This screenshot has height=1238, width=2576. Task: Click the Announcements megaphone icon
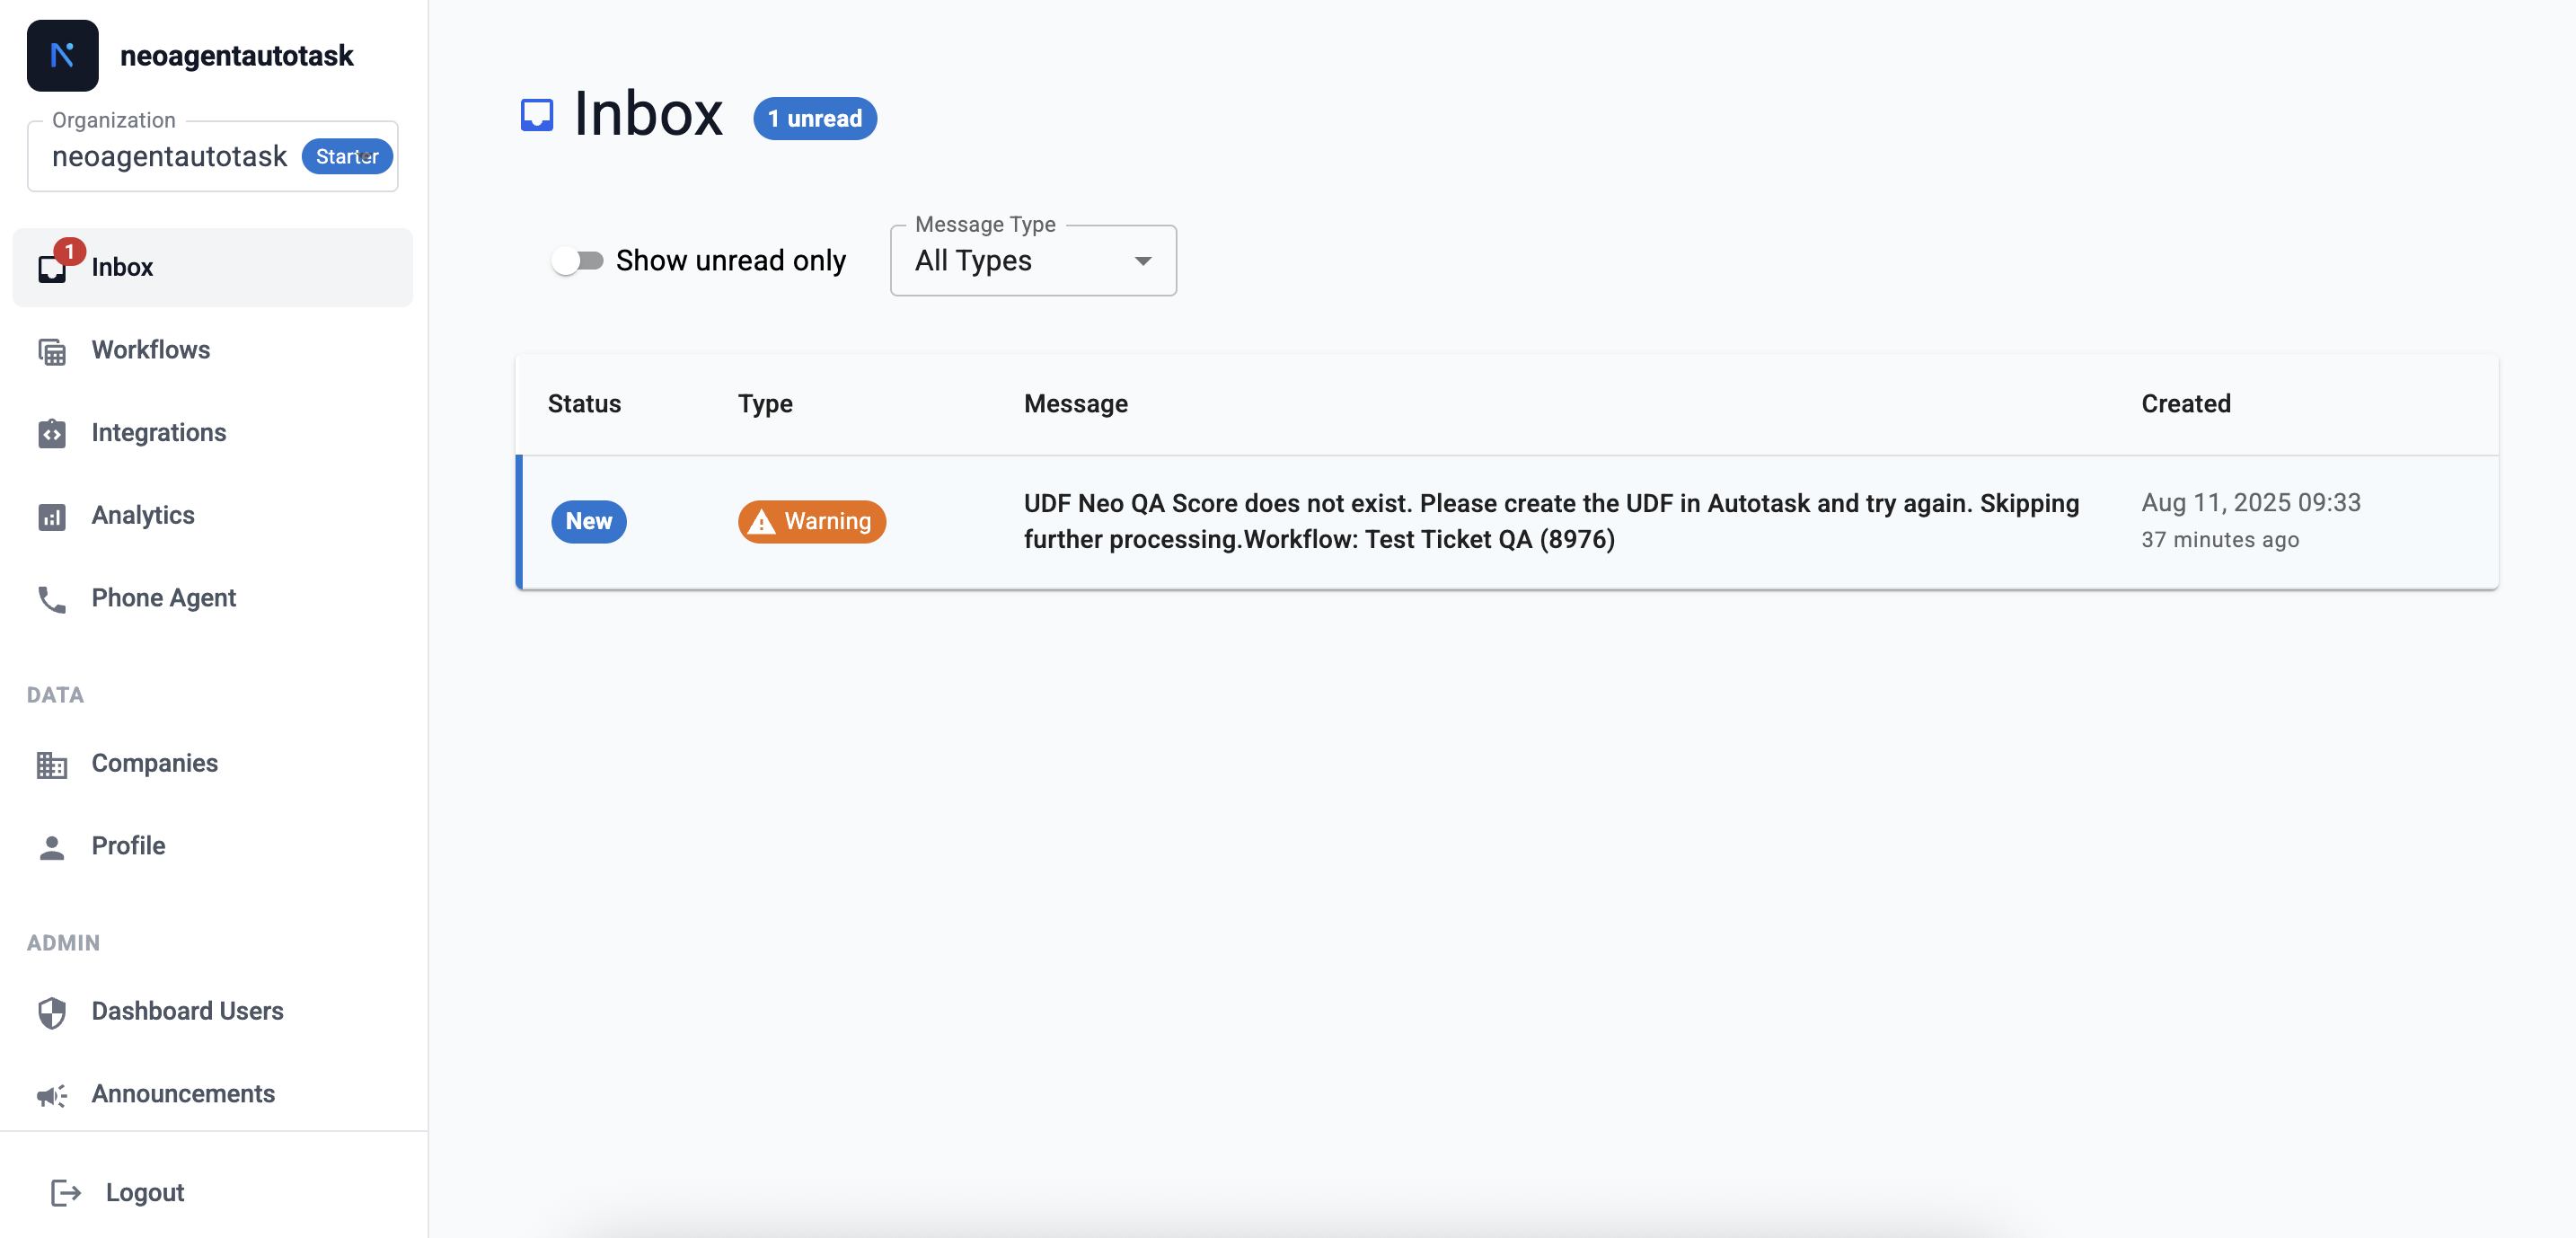52,1096
